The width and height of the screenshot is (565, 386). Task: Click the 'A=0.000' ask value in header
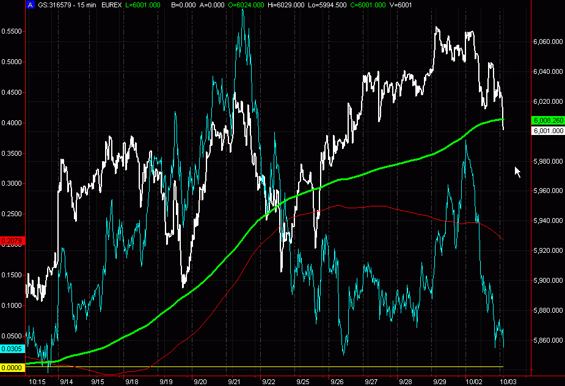point(212,5)
